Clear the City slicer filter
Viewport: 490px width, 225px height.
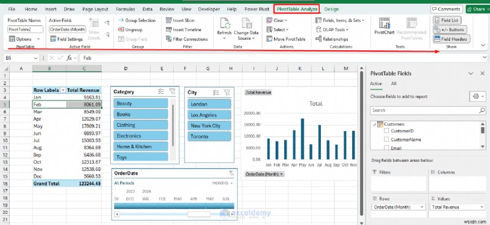[227, 93]
